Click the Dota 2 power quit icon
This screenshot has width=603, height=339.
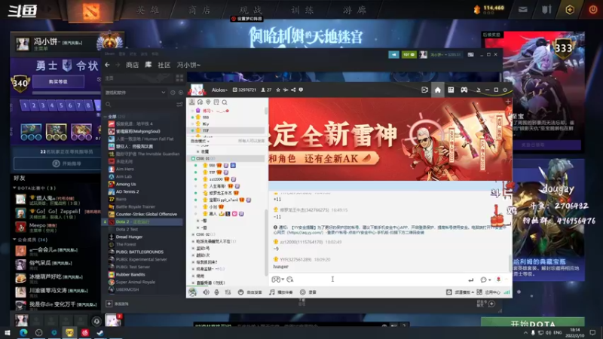pyautogui.click(x=592, y=10)
